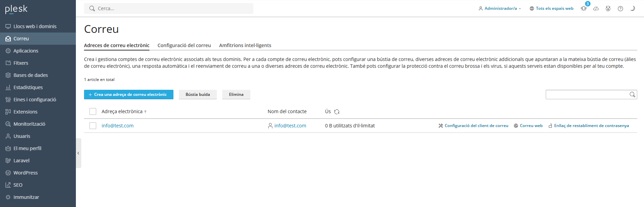
Task: Toggle dark mode moon icon
Action: click(x=632, y=8)
